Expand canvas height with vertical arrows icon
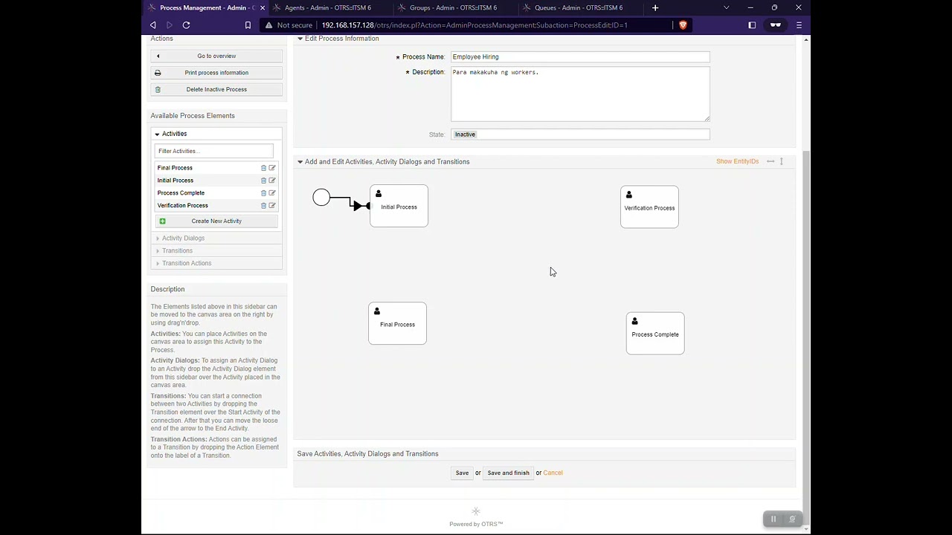The width and height of the screenshot is (952, 535). pos(781,161)
